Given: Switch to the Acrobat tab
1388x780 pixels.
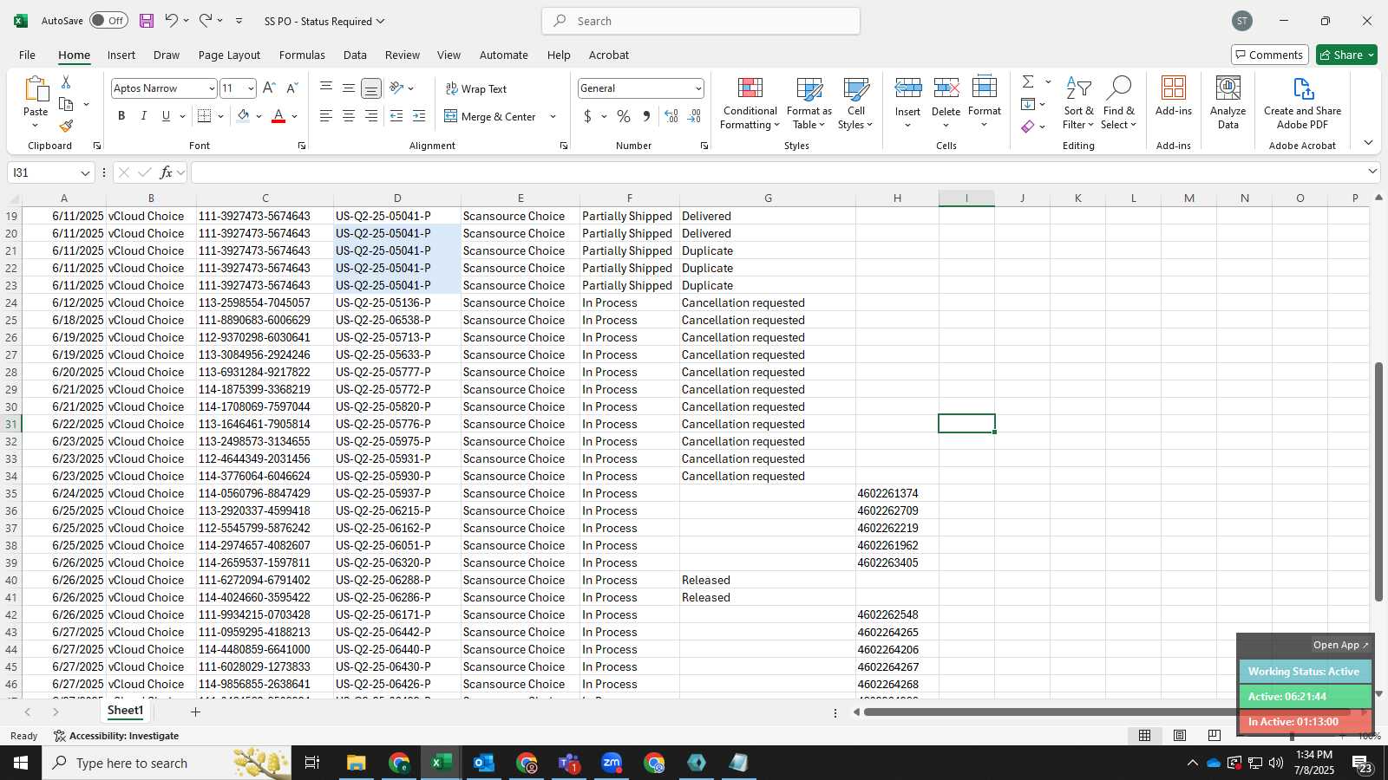Looking at the screenshot, I should pos(609,55).
